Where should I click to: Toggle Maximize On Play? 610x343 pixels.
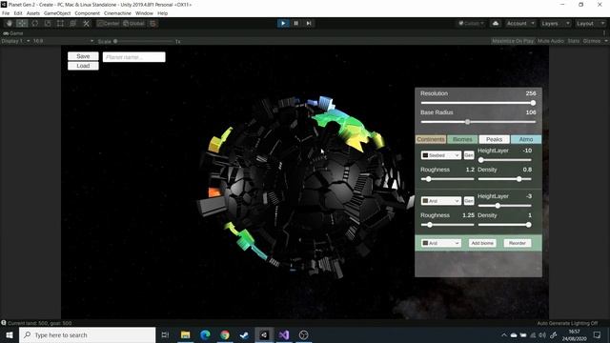point(513,41)
